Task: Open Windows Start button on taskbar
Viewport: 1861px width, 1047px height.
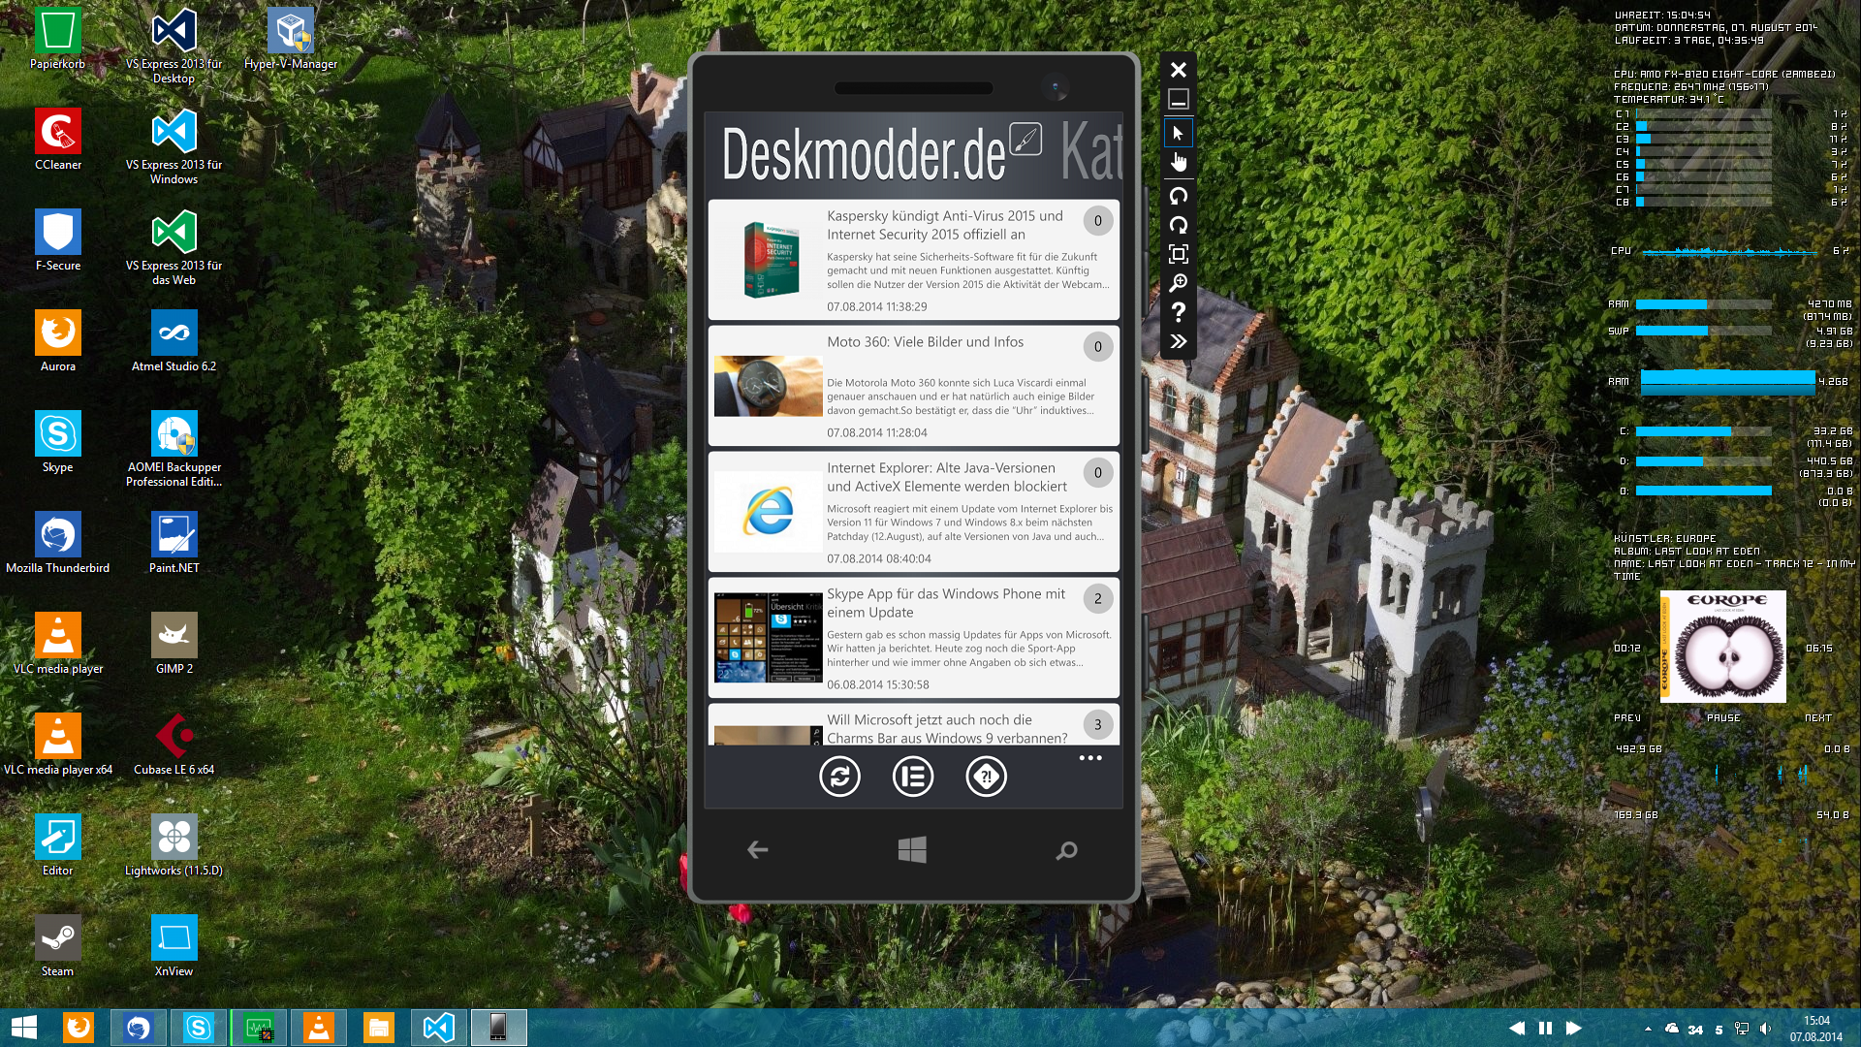Action: (23, 1028)
